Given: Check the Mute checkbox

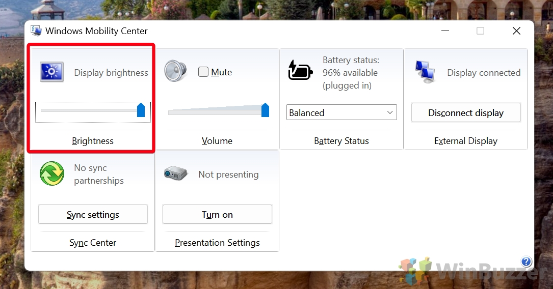Looking at the screenshot, I should click(x=203, y=72).
